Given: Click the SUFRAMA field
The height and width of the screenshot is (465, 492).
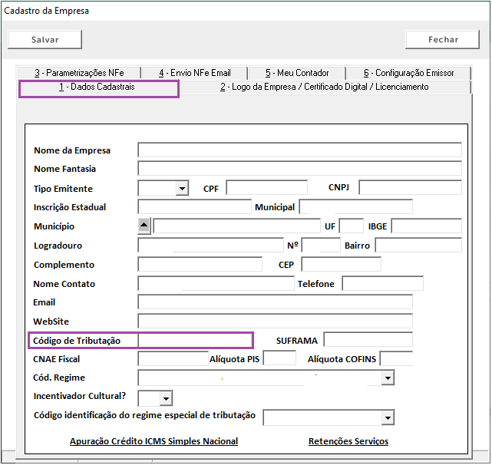Looking at the screenshot, I should [368, 339].
